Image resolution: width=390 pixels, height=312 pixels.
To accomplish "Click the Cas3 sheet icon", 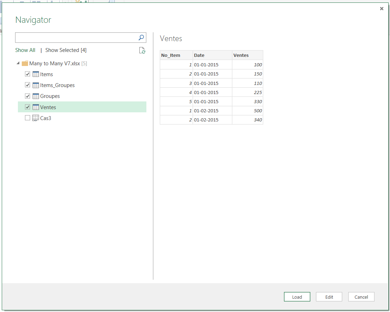I will click(35, 118).
